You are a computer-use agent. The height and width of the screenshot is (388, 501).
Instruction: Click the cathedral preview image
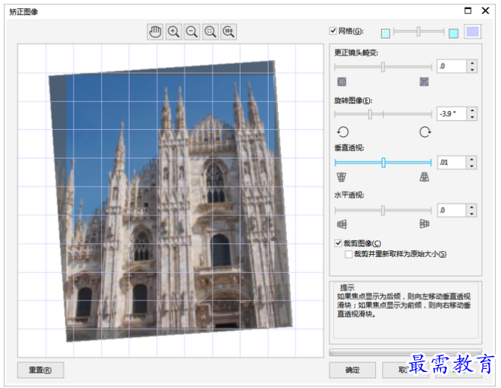coord(171,201)
